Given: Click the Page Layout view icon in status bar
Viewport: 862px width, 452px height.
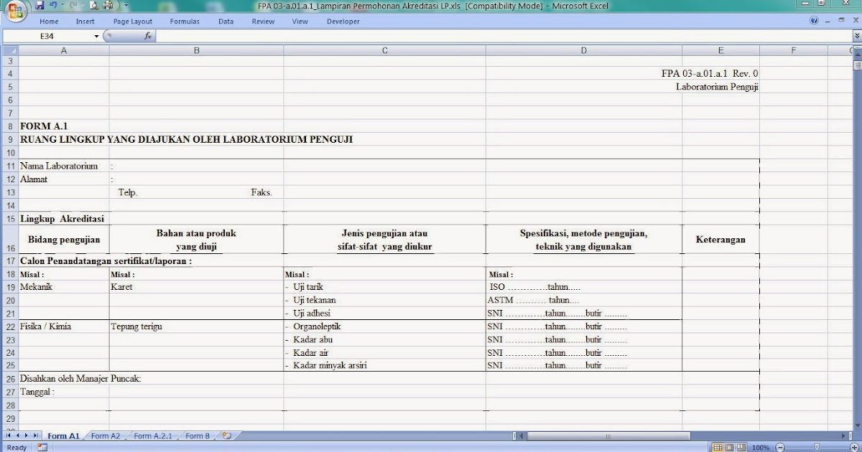Looking at the screenshot, I should pyautogui.click(x=729, y=447).
